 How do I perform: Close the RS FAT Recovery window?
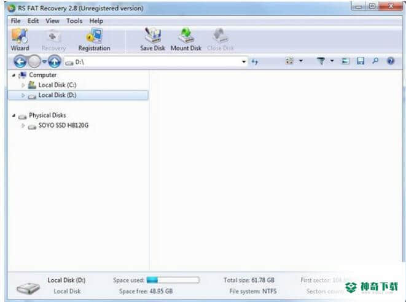coord(391,6)
